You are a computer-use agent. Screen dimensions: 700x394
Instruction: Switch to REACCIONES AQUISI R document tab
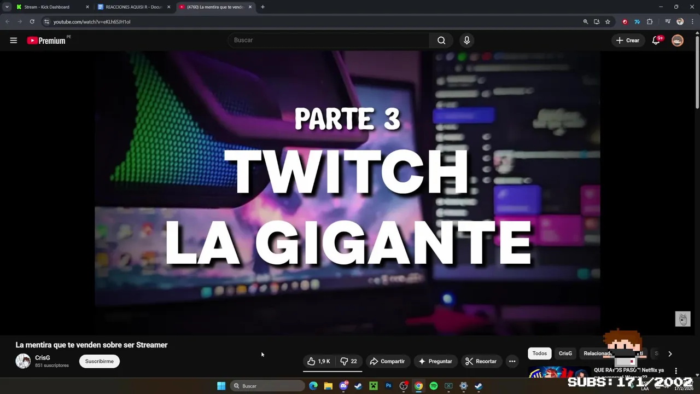[133, 7]
